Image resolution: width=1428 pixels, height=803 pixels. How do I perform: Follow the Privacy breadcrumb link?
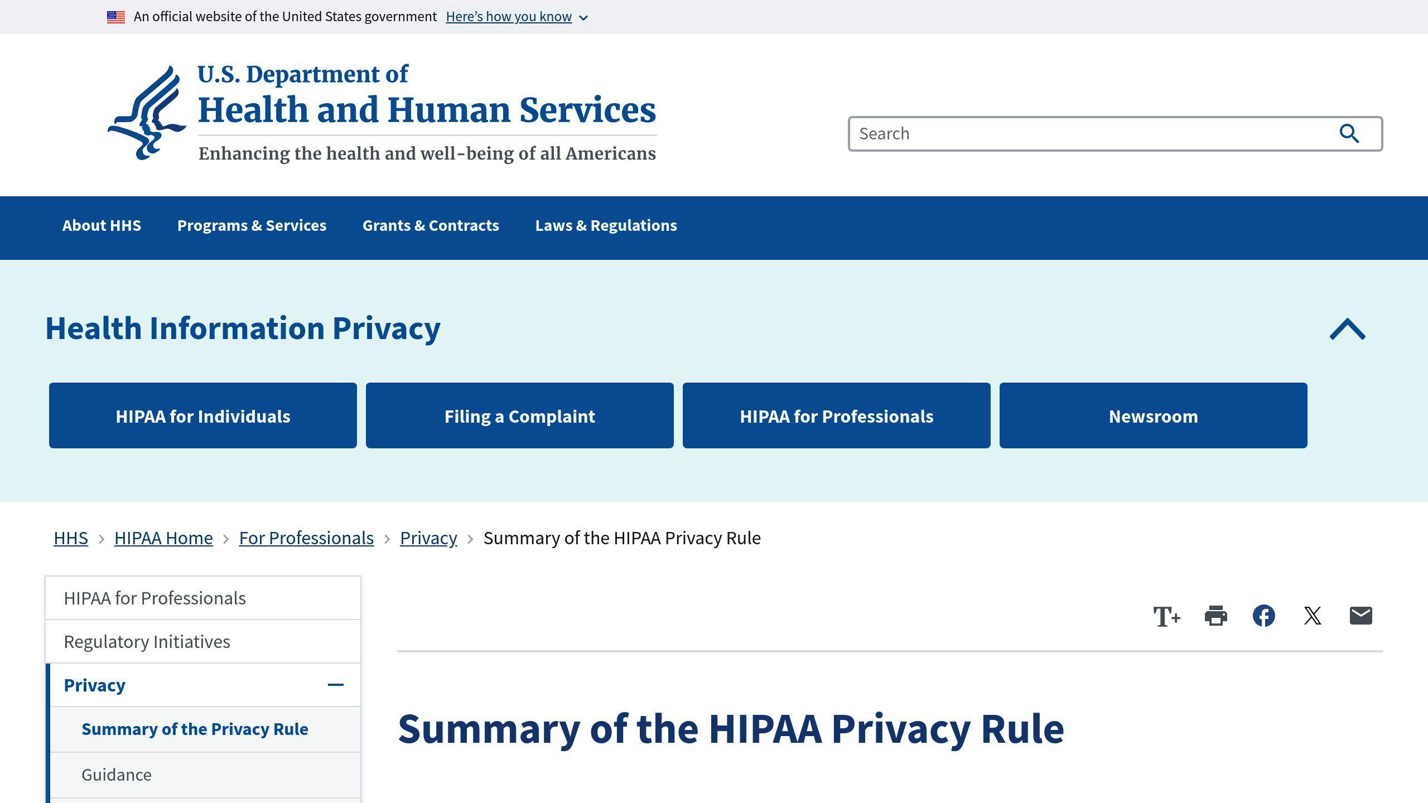tap(428, 538)
